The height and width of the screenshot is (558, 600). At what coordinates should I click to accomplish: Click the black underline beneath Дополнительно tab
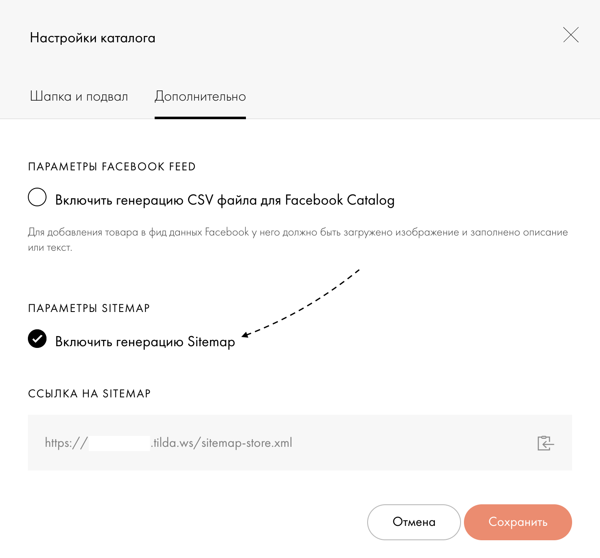(x=200, y=118)
